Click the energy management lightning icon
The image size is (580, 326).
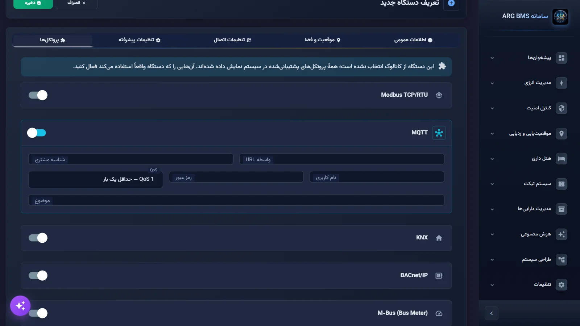coord(562,83)
